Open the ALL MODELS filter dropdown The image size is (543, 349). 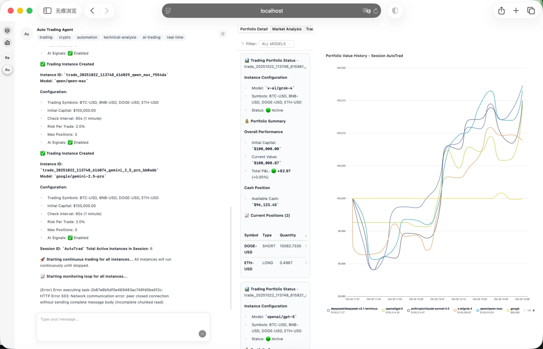pos(276,44)
